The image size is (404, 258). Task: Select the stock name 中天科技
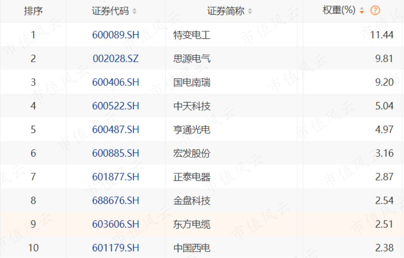point(192,106)
